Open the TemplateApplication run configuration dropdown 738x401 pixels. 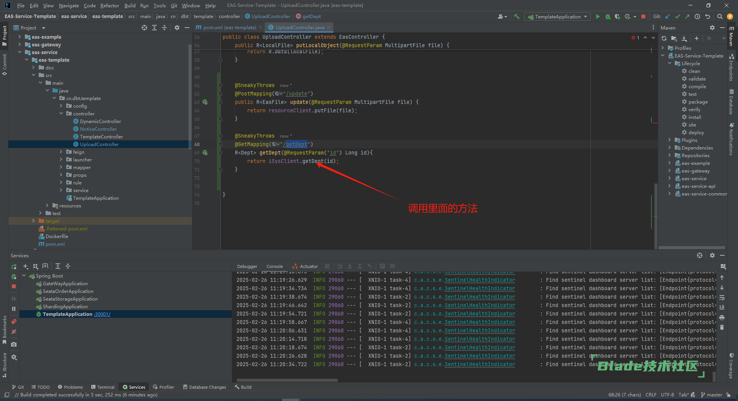pos(557,16)
